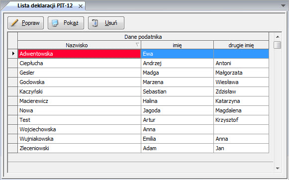Click the row selector beside Test

13,120
